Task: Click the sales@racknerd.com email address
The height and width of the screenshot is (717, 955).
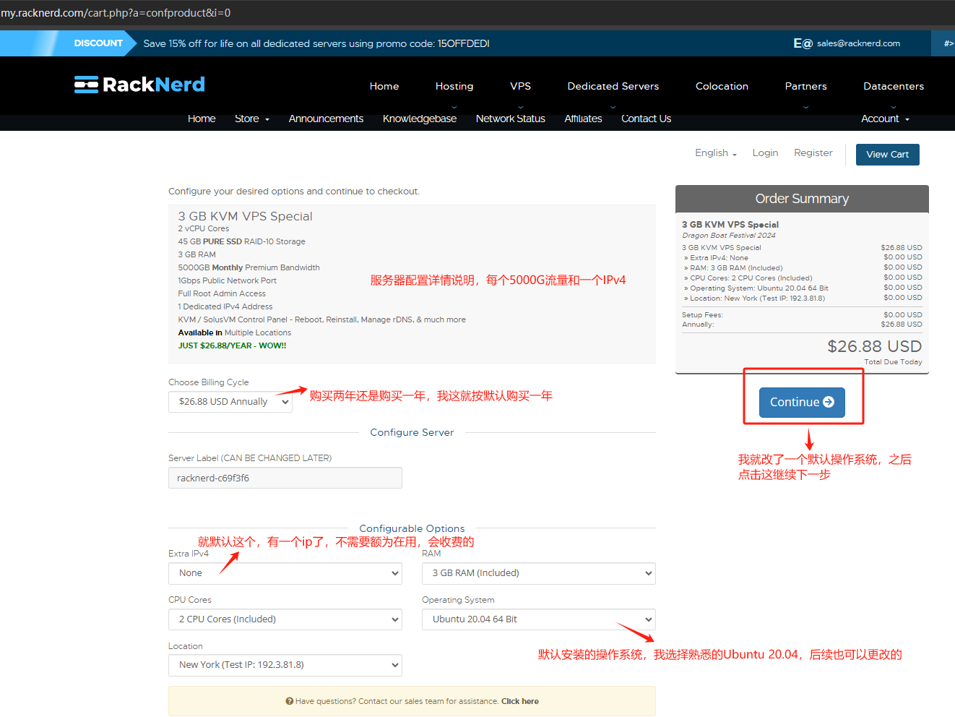Action: [858, 43]
